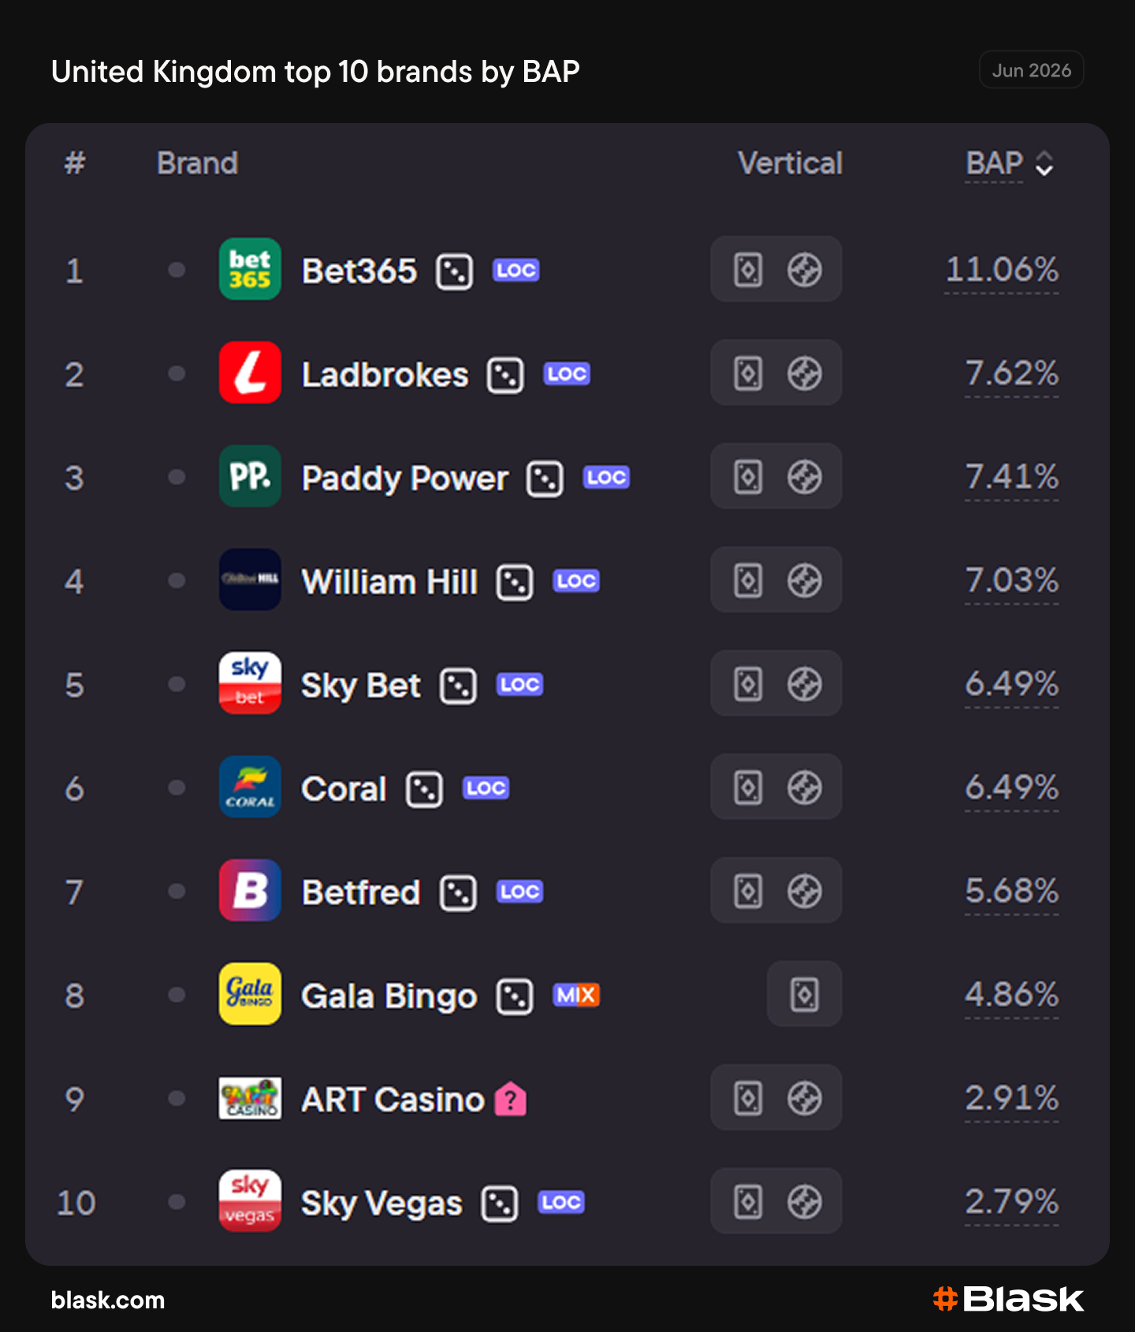This screenshot has height=1332, width=1135.
Task: Open the Coral brand logo
Action: (250, 787)
